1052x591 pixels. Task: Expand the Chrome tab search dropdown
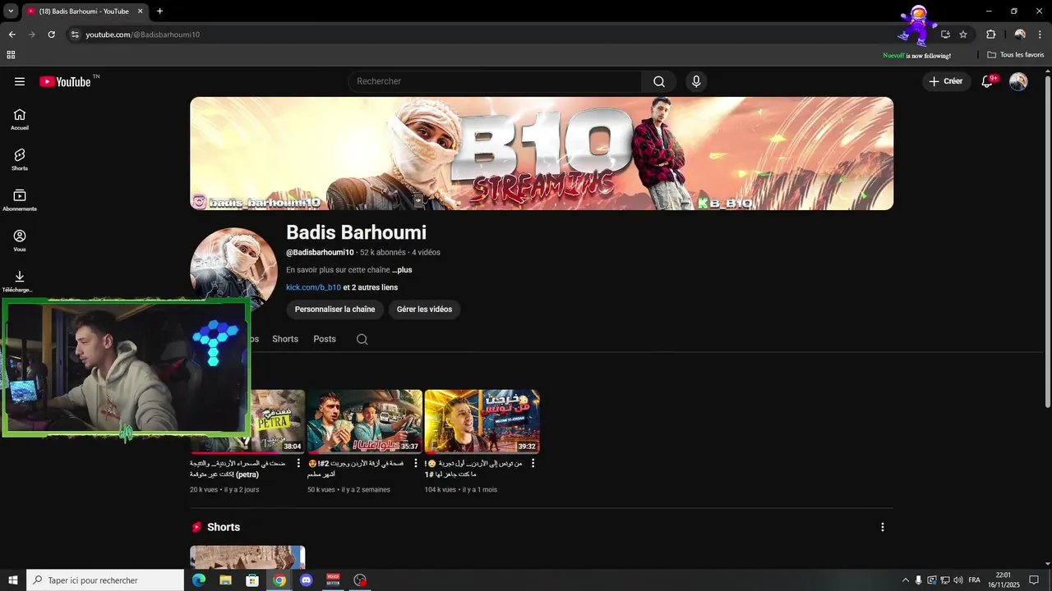(11, 11)
